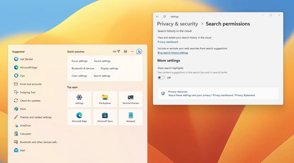Choose Bluetooth & devices quick search
This screenshot has height=163, width=294.
[83, 68]
